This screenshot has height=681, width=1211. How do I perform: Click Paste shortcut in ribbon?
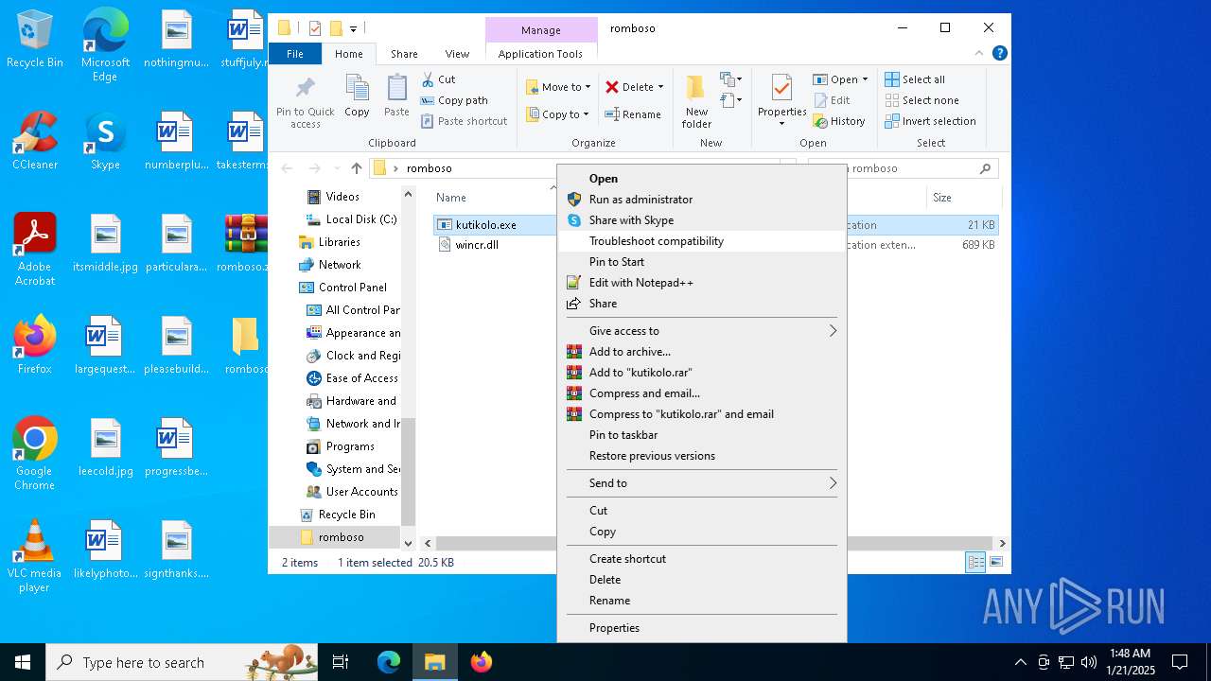click(x=464, y=121)
